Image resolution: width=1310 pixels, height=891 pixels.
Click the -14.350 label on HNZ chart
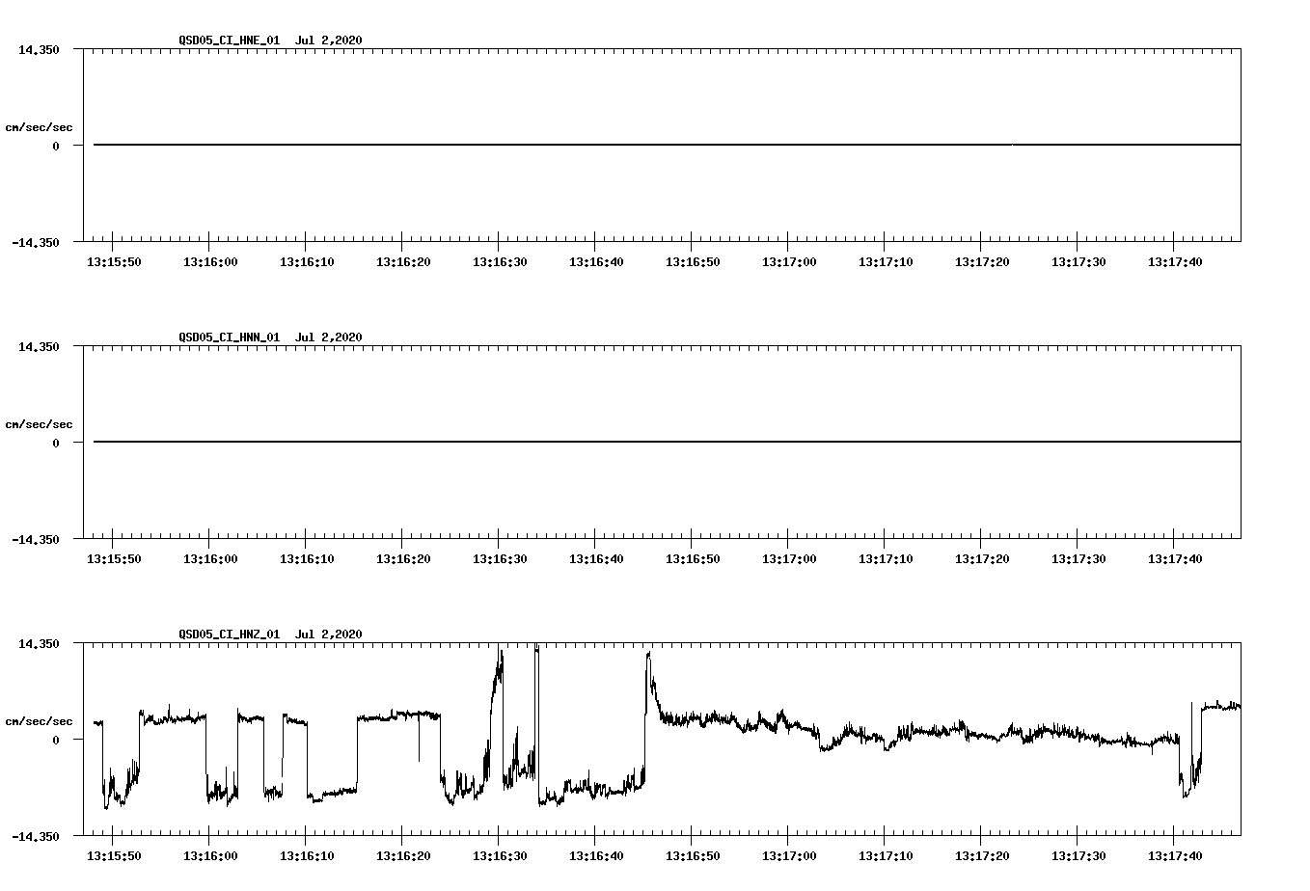click(36, 836)
